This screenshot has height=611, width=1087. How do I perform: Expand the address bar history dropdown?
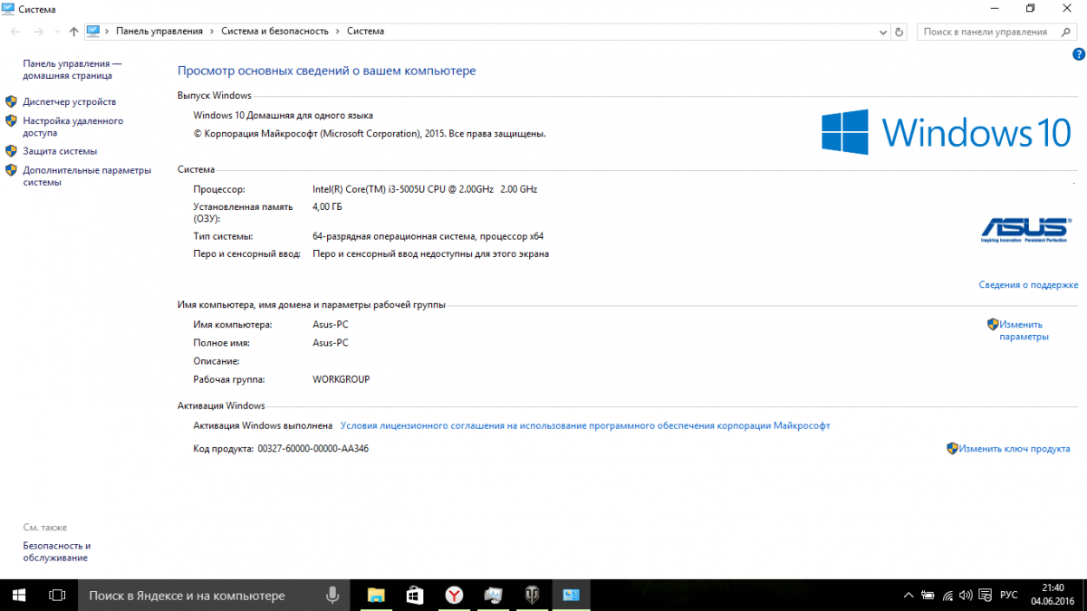883,32
